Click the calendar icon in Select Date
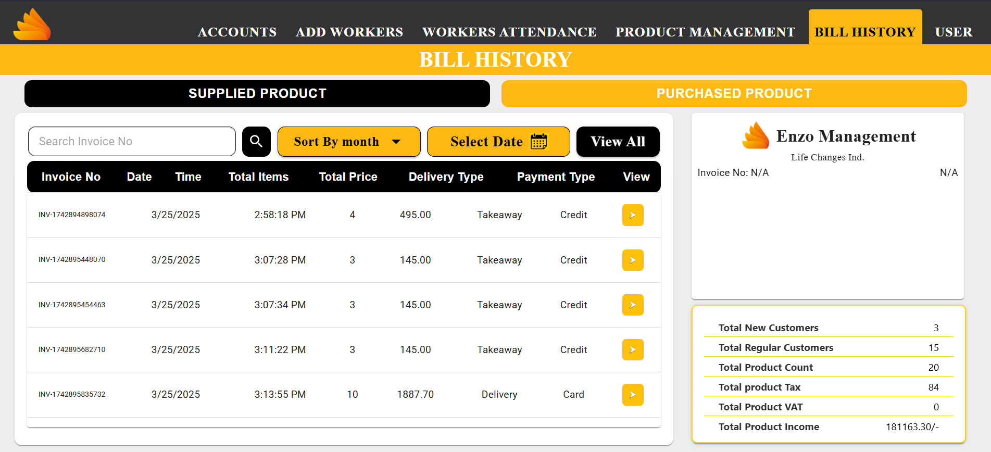Image resolution: width=991 pixels, height=452 pixels. tap(538, 142)
